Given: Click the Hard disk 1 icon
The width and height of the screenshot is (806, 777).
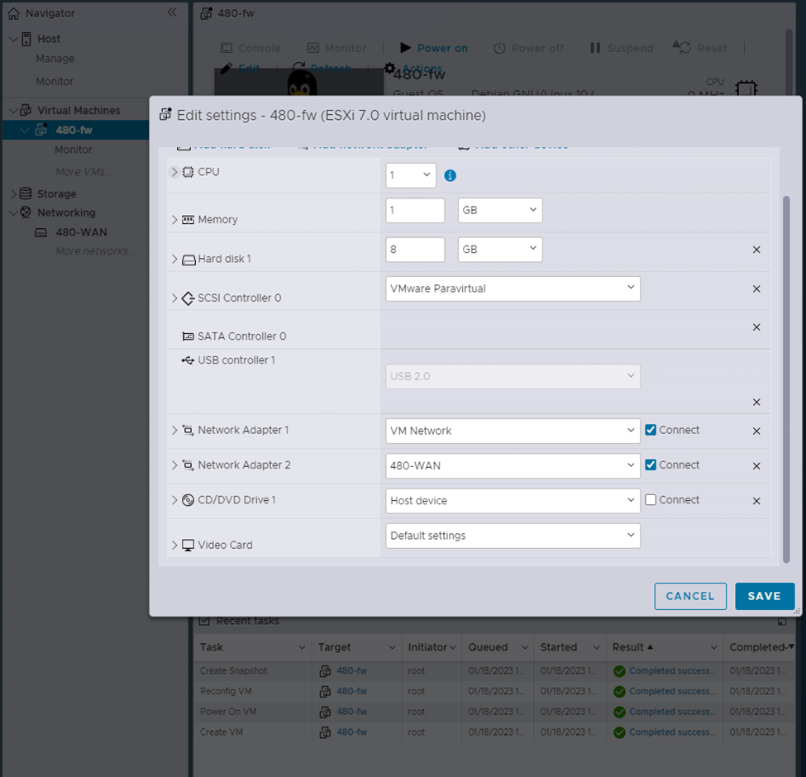Looking at the screenshot, I should click(x=188, y=260).
